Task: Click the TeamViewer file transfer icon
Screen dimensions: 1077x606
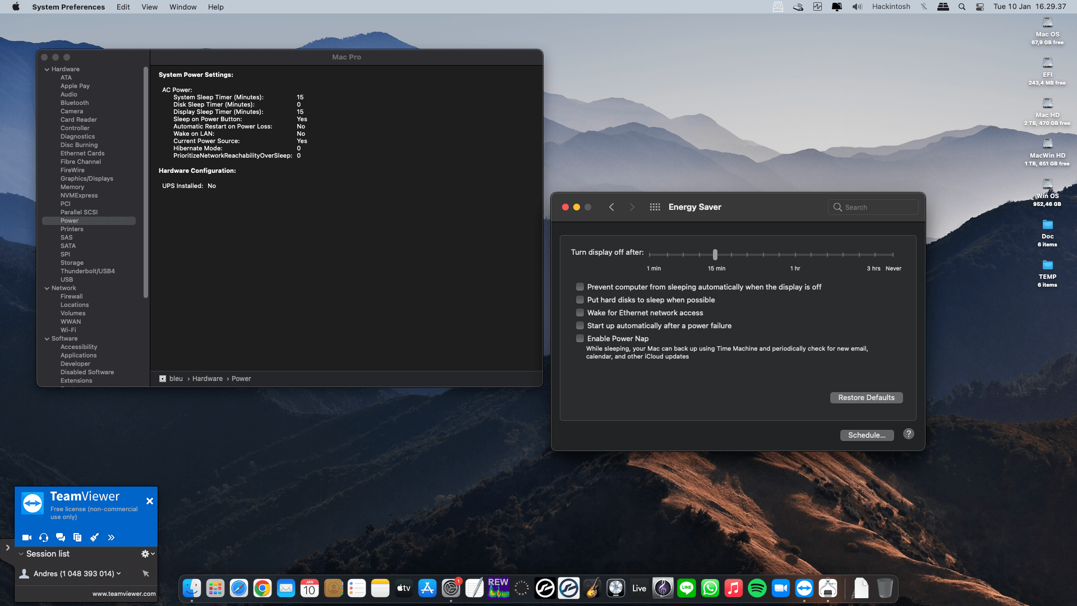Action: coord(77,538)
